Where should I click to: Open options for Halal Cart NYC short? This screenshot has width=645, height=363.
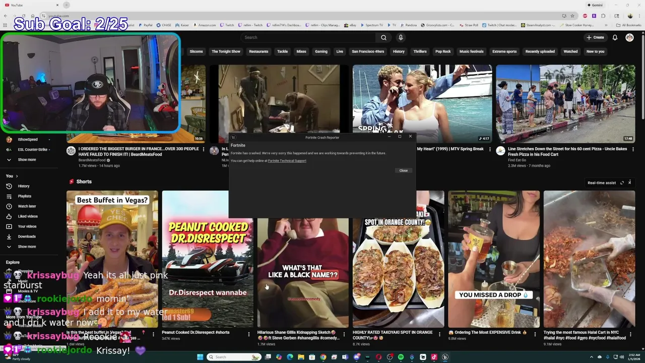pyautogui.click(x=630, y=334)
